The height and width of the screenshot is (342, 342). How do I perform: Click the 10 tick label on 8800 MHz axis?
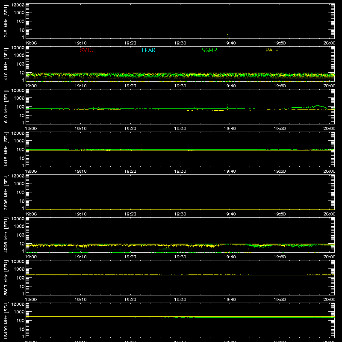[22, 286]
